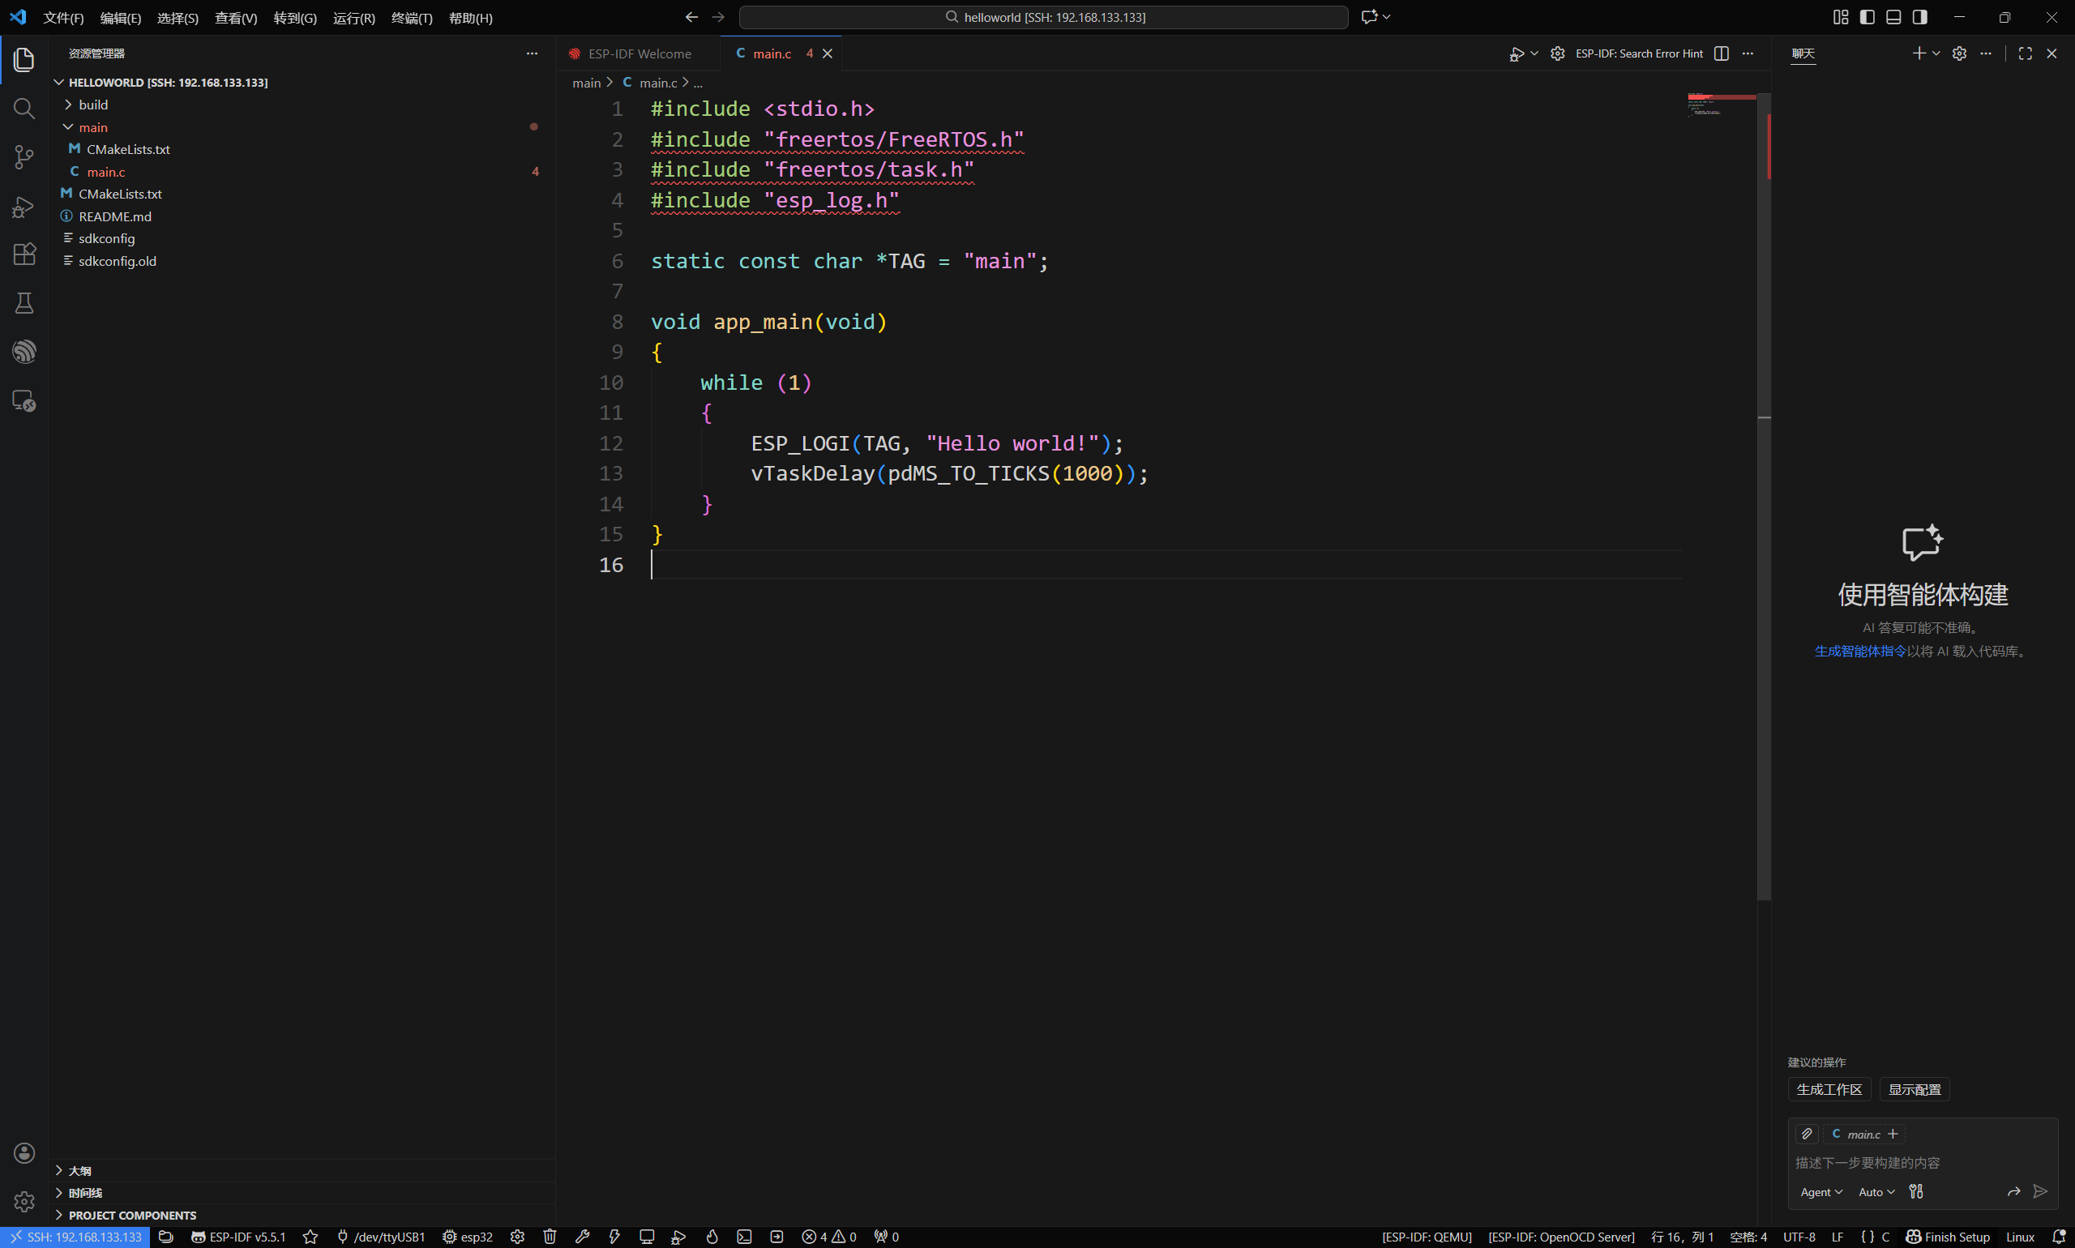The height and width of the screenshot is (1248, 2075).
Task: Switch to the ESP-IDF Welcome tab
Action: tap(639, 53)
